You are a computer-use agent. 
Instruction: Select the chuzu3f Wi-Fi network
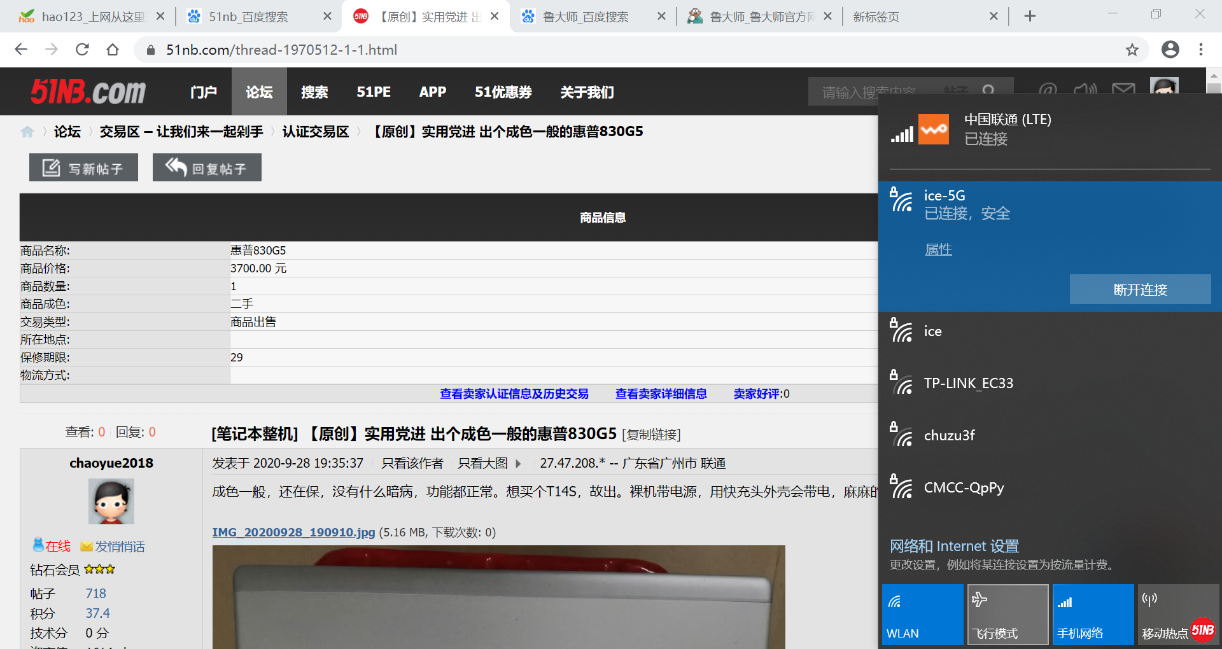click(x=1050, y=436)
